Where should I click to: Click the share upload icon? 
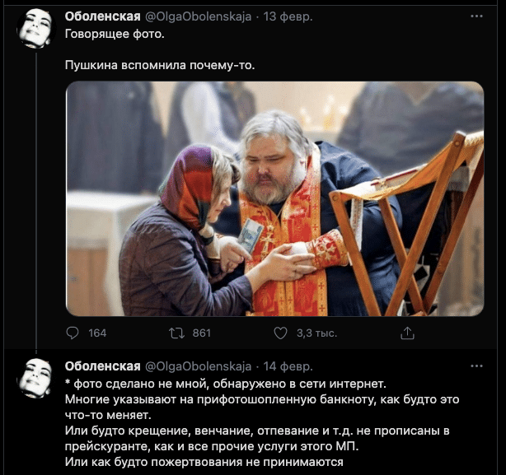407,333
